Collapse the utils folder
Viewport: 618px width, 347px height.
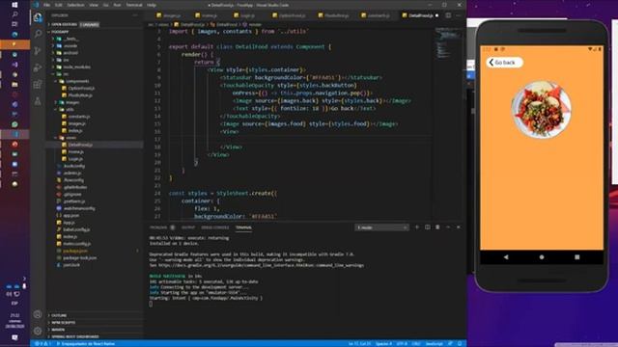(70, 109)
